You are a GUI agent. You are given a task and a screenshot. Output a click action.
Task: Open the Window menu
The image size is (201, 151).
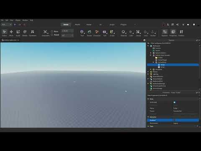coord(25,20)
